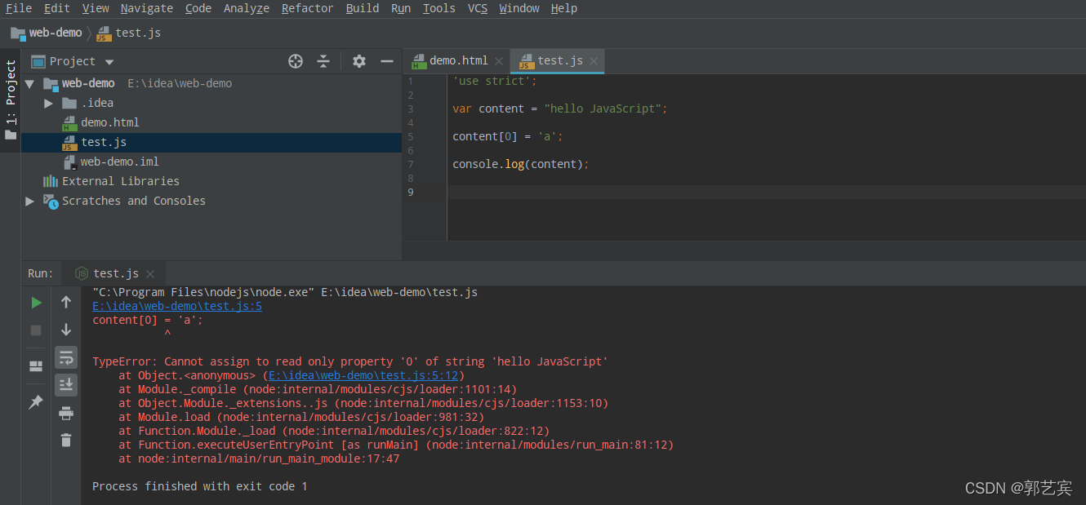Stop the running process square button

[x=36, y=330]
